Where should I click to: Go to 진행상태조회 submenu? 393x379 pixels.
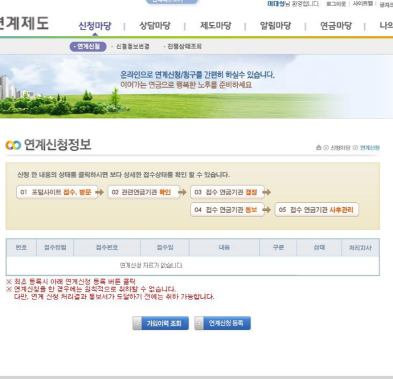click(x=184, y=47)
